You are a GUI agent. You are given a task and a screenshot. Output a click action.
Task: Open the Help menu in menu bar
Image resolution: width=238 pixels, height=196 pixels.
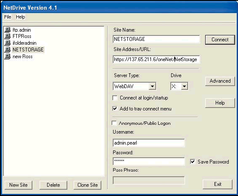point(21,17)
